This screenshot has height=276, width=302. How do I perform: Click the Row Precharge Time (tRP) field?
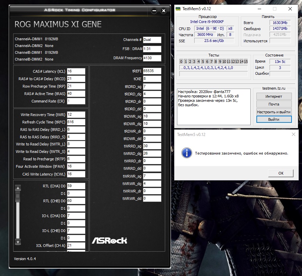point(76,86)
